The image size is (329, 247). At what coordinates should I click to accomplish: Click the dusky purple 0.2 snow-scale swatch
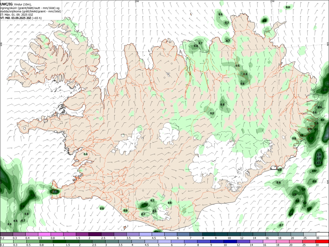pyautogui.click(x=7, y=234)
